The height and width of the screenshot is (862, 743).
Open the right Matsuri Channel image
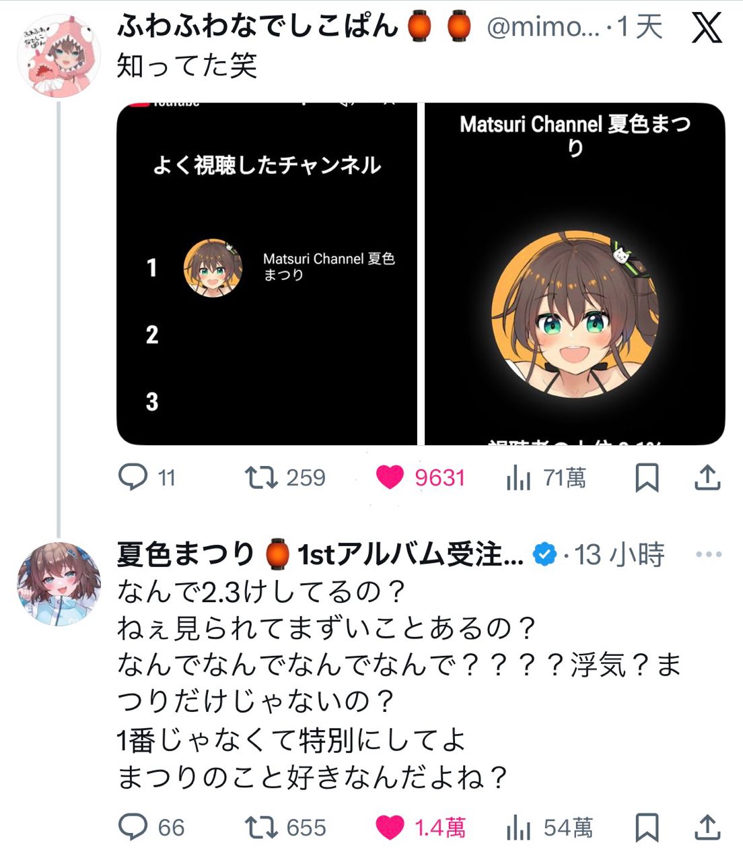(575, 273)
